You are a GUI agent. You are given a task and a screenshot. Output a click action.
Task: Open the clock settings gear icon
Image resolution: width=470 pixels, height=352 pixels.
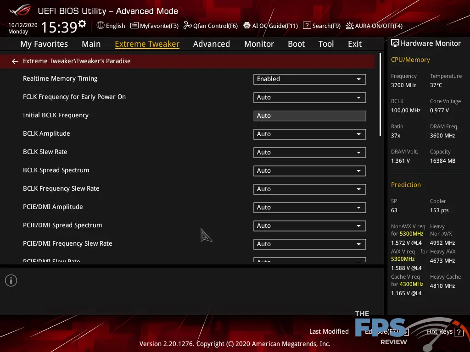[82, 23]
